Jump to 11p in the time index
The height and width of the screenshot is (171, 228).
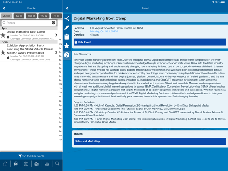pyautogui.click(x=60, y=140)
